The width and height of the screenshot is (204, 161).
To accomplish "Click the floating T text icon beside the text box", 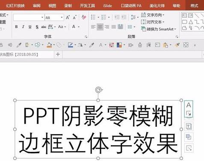I will (189, 126).
